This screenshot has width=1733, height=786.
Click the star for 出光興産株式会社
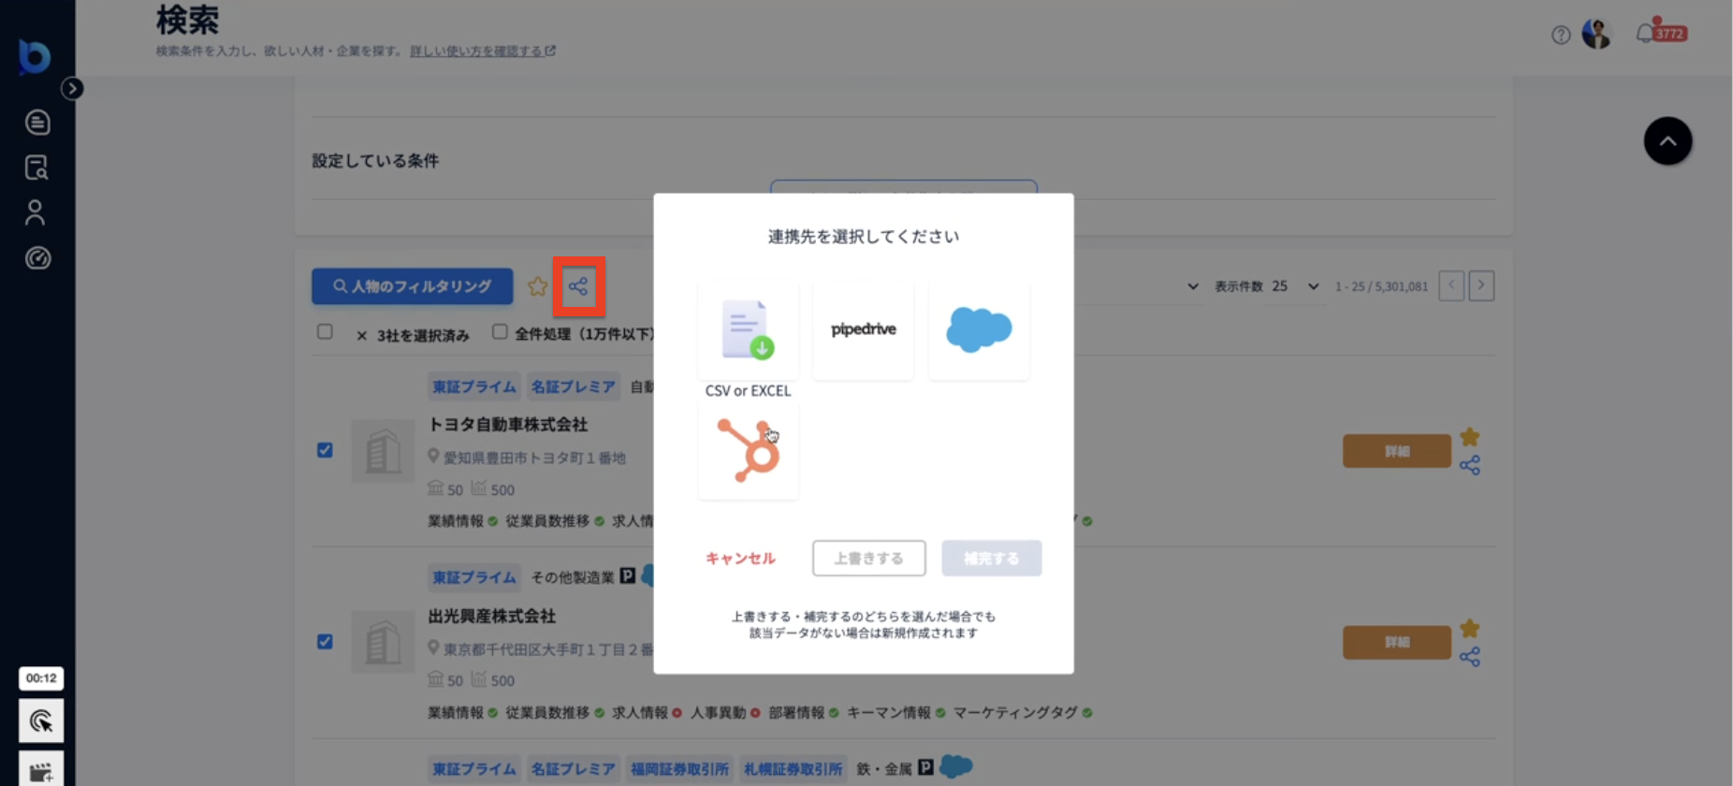point(1470,628)
